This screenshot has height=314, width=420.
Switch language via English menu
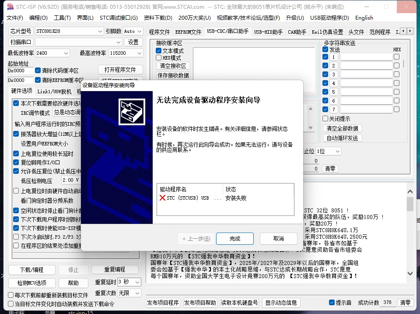[364, 18]
